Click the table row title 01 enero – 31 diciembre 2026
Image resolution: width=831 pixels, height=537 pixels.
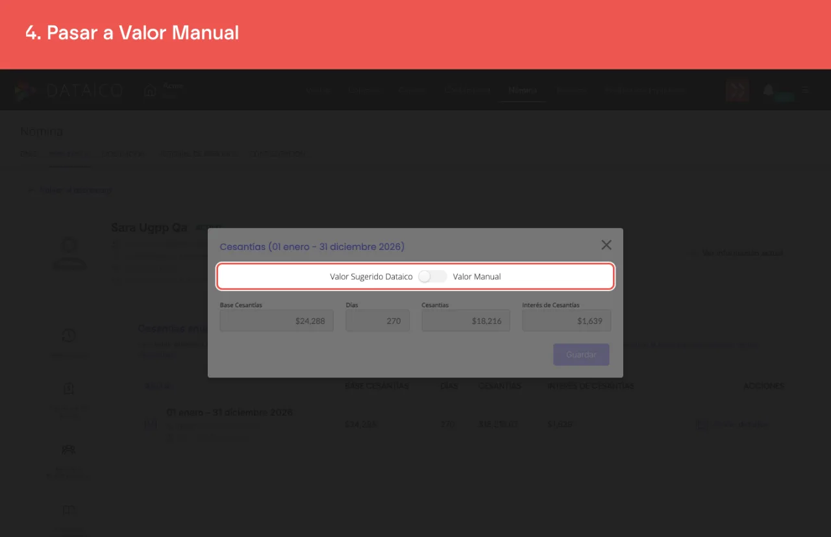230,412
